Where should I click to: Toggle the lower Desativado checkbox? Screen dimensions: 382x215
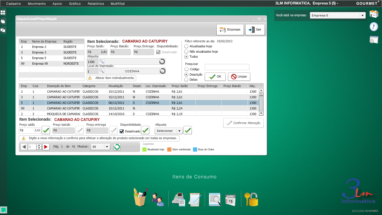[122, 131]
